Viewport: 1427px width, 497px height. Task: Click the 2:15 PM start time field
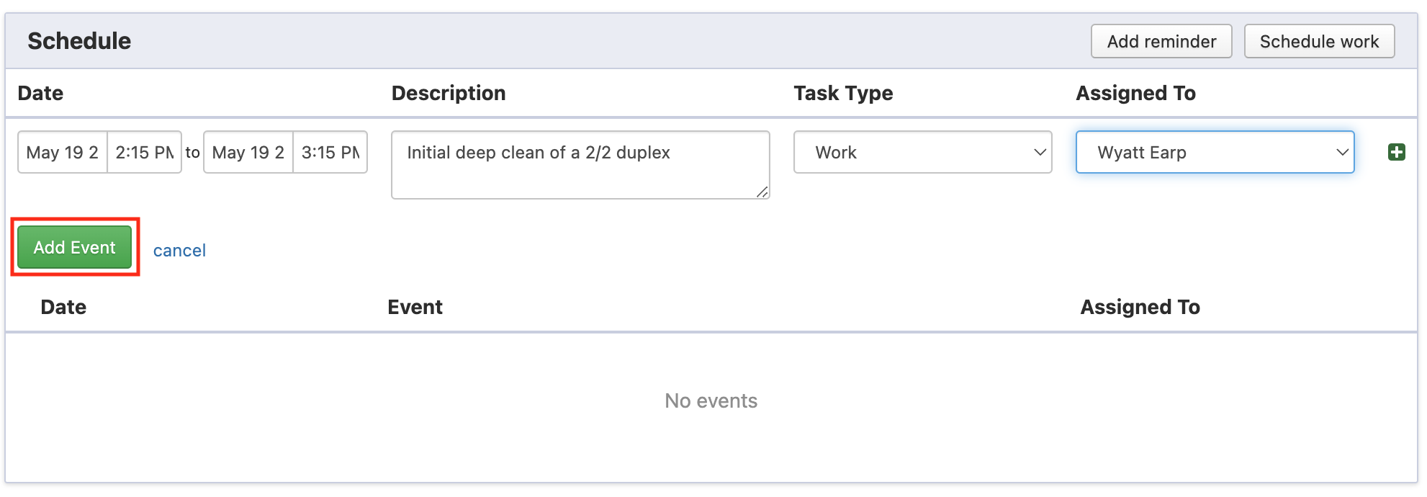tap(144, 152)
